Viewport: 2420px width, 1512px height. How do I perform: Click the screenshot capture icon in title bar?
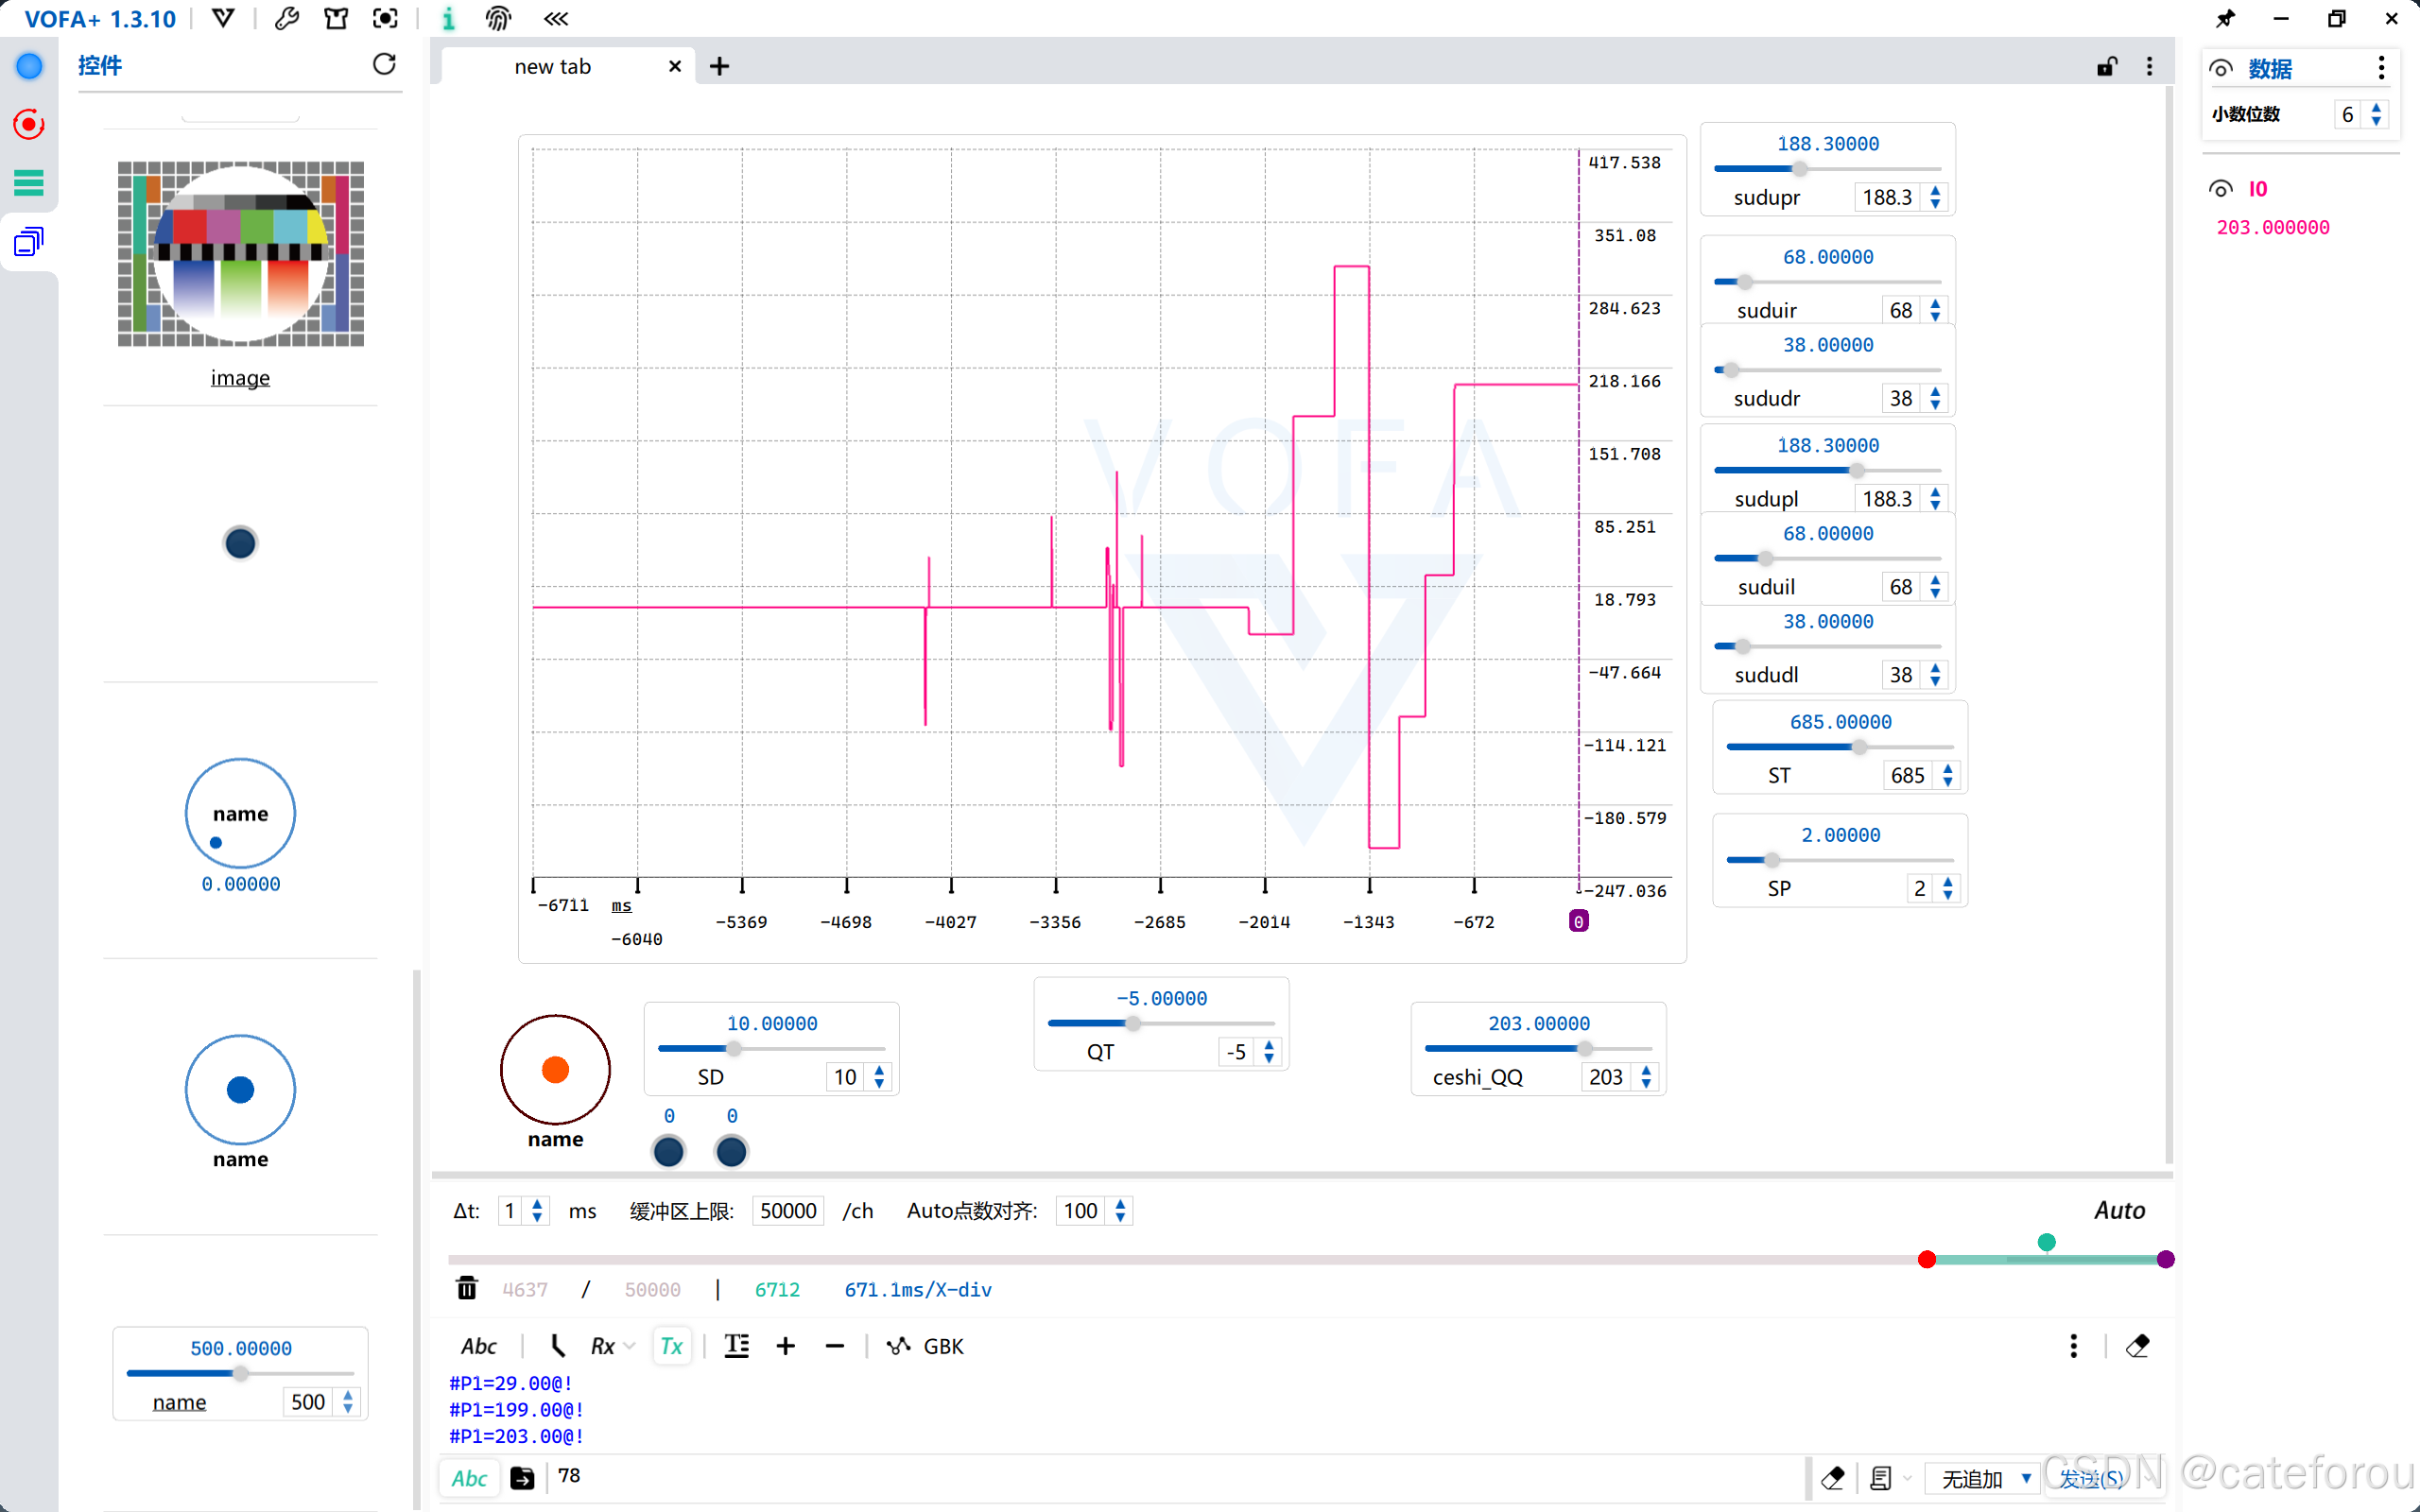pos(385,18)
